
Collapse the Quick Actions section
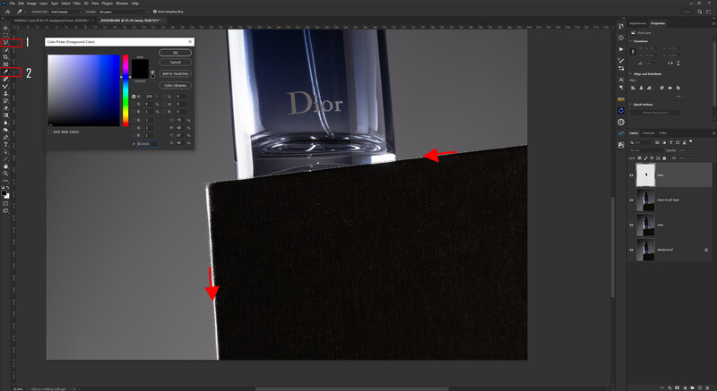pyautogui.click(x=631, y=105)
